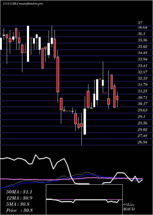Screen dimensions: 153x215
Task: Select the 36.1 price level label
Action: point(141,34)
